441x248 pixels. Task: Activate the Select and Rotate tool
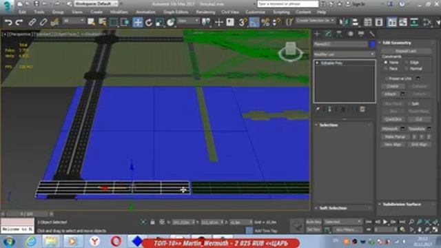point(149,22)
